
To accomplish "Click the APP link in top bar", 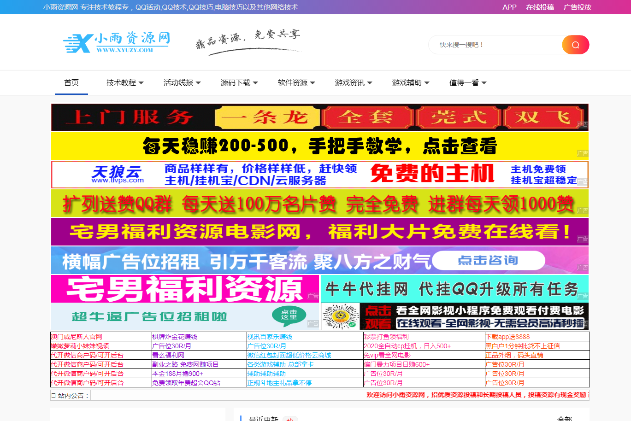I will 509,7.
